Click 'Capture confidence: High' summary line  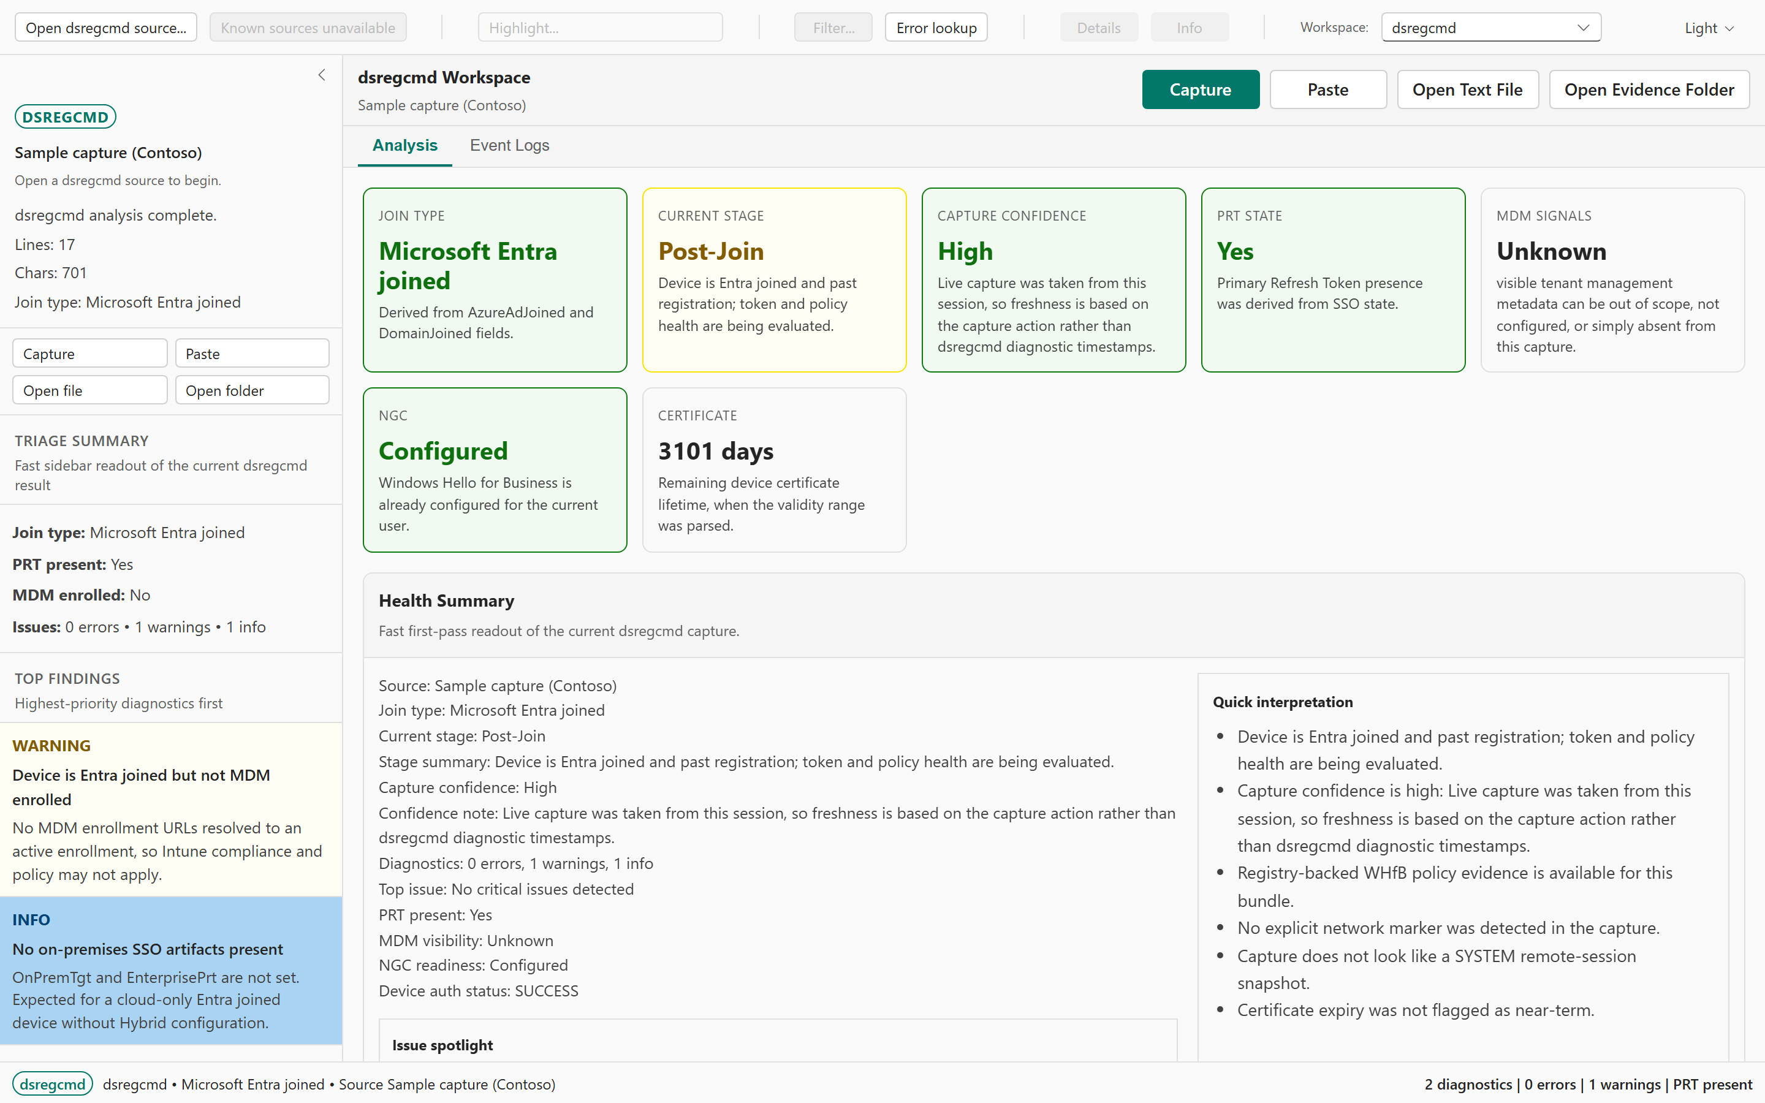(468, 788)
